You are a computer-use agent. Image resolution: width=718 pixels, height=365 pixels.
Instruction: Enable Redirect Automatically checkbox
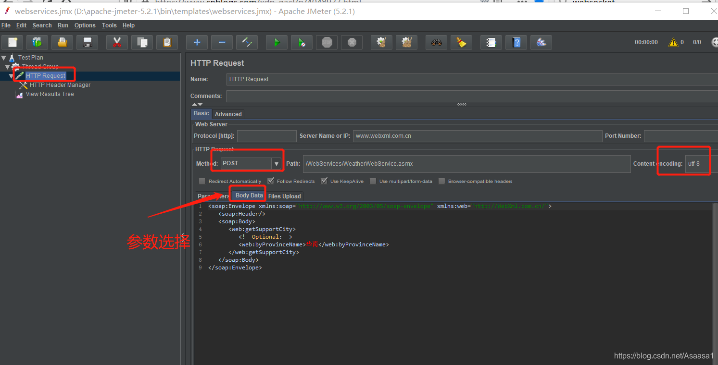[x=202, y=181]
